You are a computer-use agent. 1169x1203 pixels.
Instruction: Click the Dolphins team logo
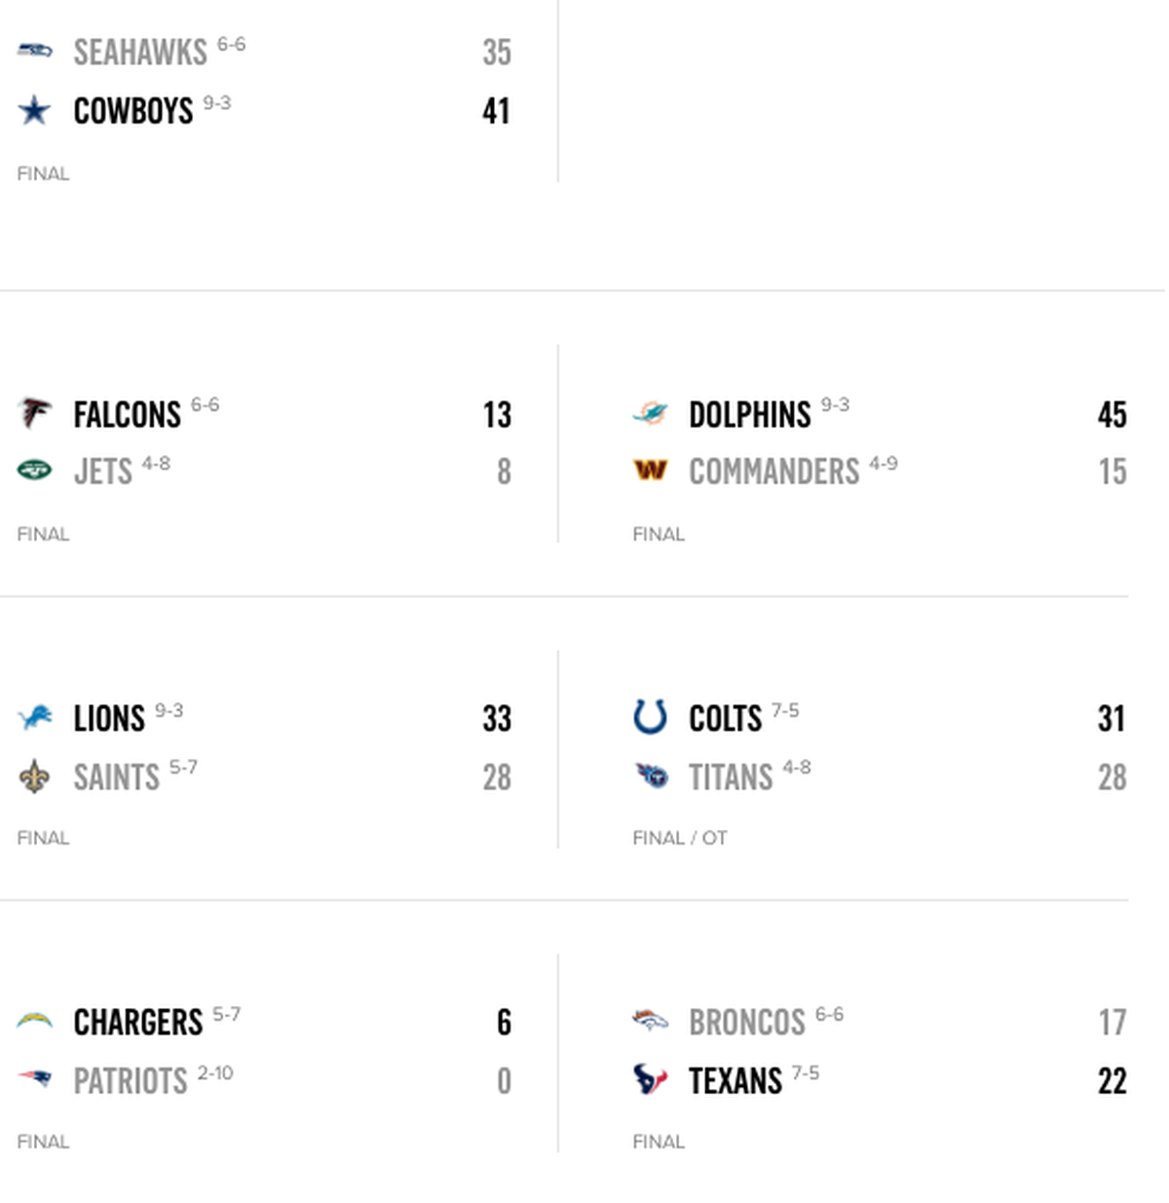pos(650,413)
